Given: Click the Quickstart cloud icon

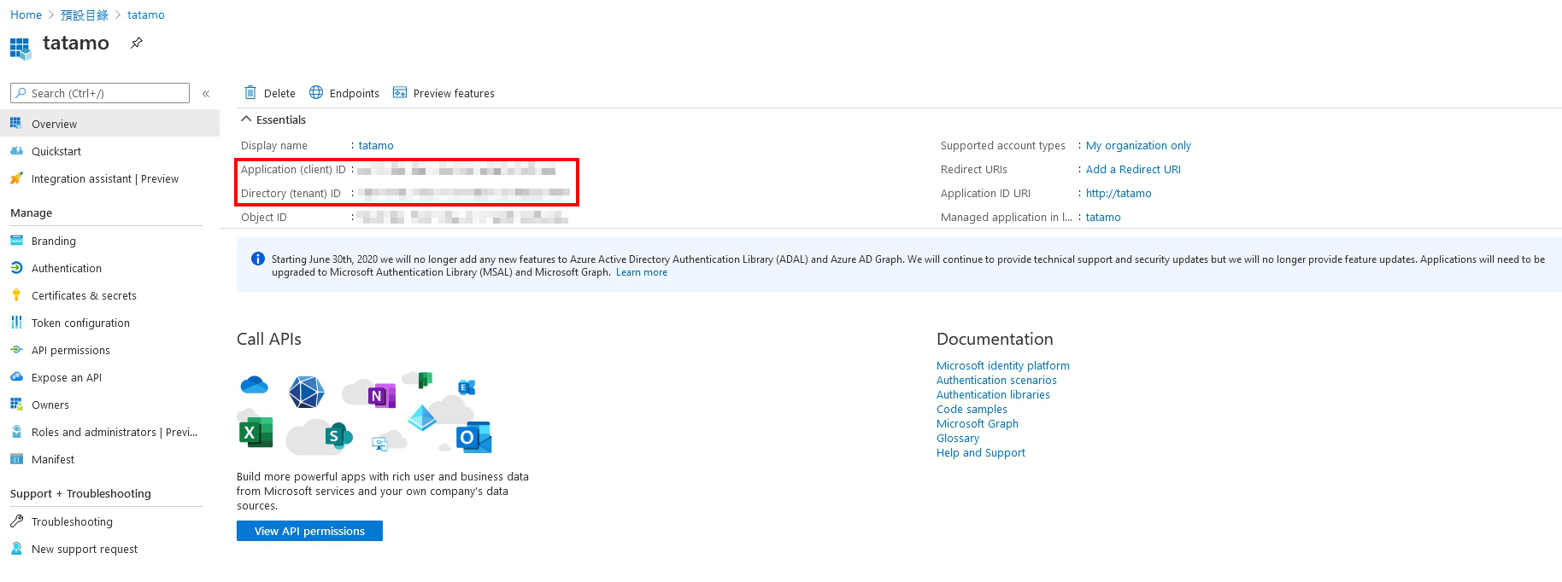Looking at the screenshot, I should click(16, 151).
